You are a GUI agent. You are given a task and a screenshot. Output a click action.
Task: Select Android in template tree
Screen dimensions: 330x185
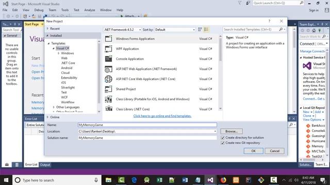click(x=67, y=68)
